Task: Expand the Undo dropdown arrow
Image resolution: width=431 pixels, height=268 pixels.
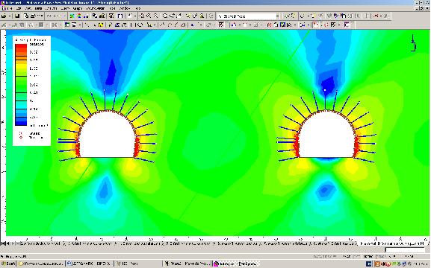Action: [x=55, y=16]
